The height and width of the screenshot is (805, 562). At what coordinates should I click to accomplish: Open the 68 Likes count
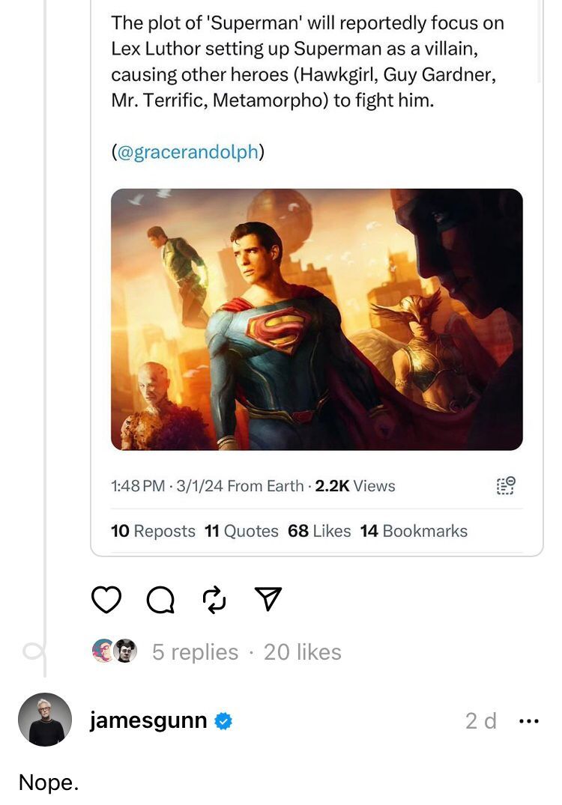[x=319, y=531]
